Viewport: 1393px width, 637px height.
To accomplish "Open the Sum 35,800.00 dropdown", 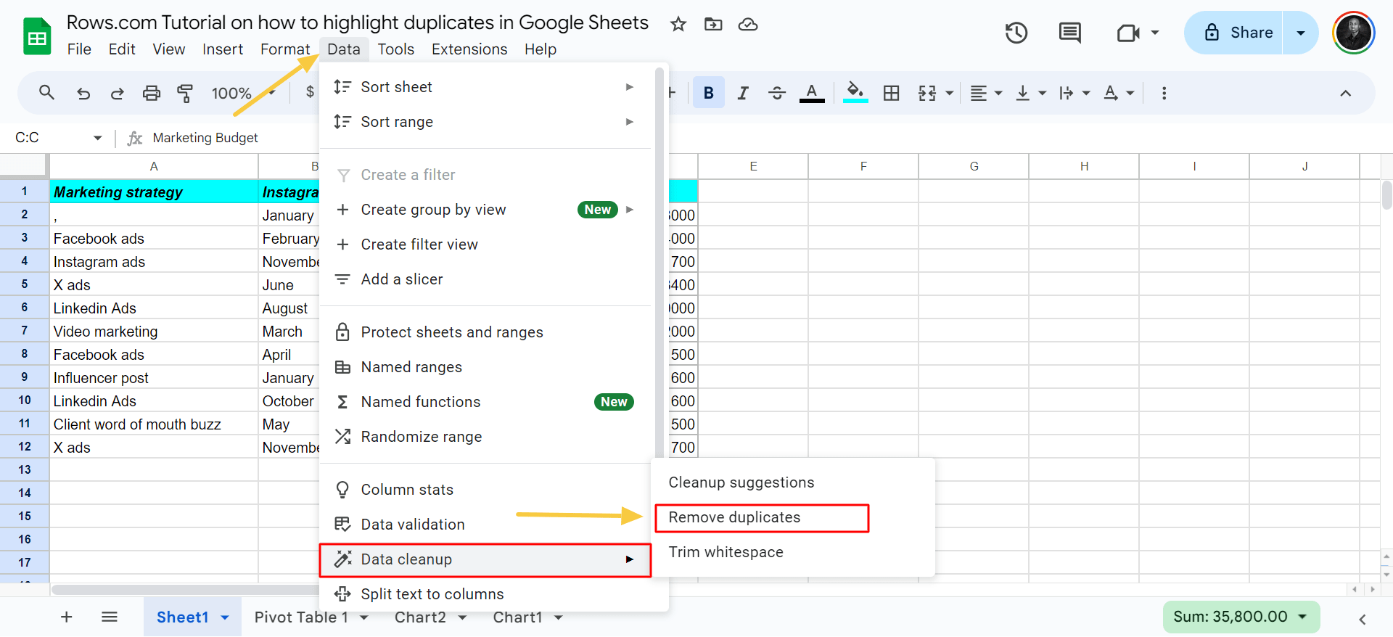I will pyautogui.click(x=1241, y=617).
